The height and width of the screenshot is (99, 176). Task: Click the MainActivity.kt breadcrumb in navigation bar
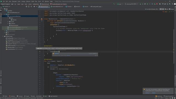click(x=45, y=4)
